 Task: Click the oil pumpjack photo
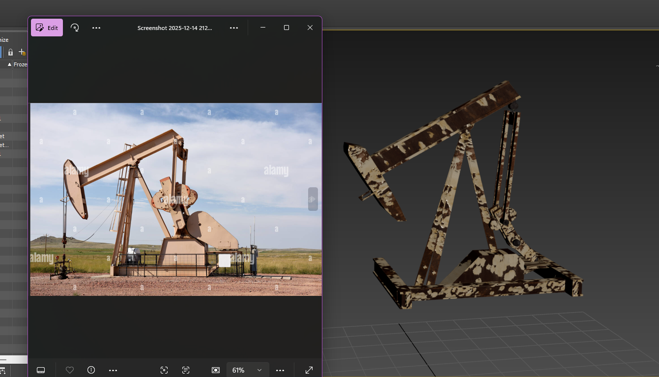(x=176, y=199)
